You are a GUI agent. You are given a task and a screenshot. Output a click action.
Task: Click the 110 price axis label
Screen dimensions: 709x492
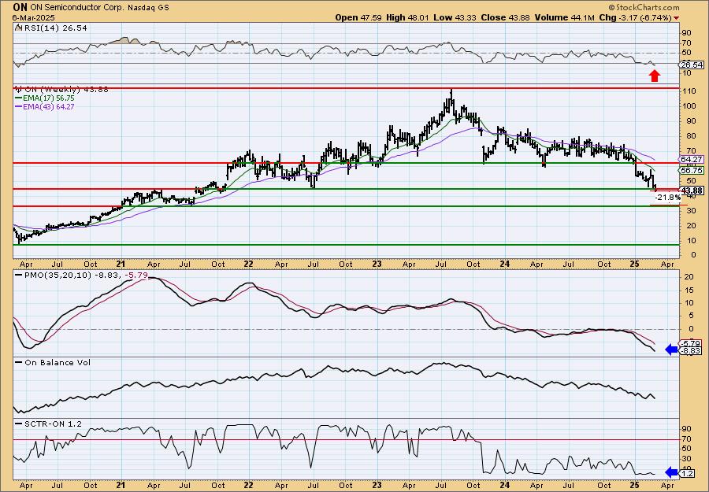689,91
